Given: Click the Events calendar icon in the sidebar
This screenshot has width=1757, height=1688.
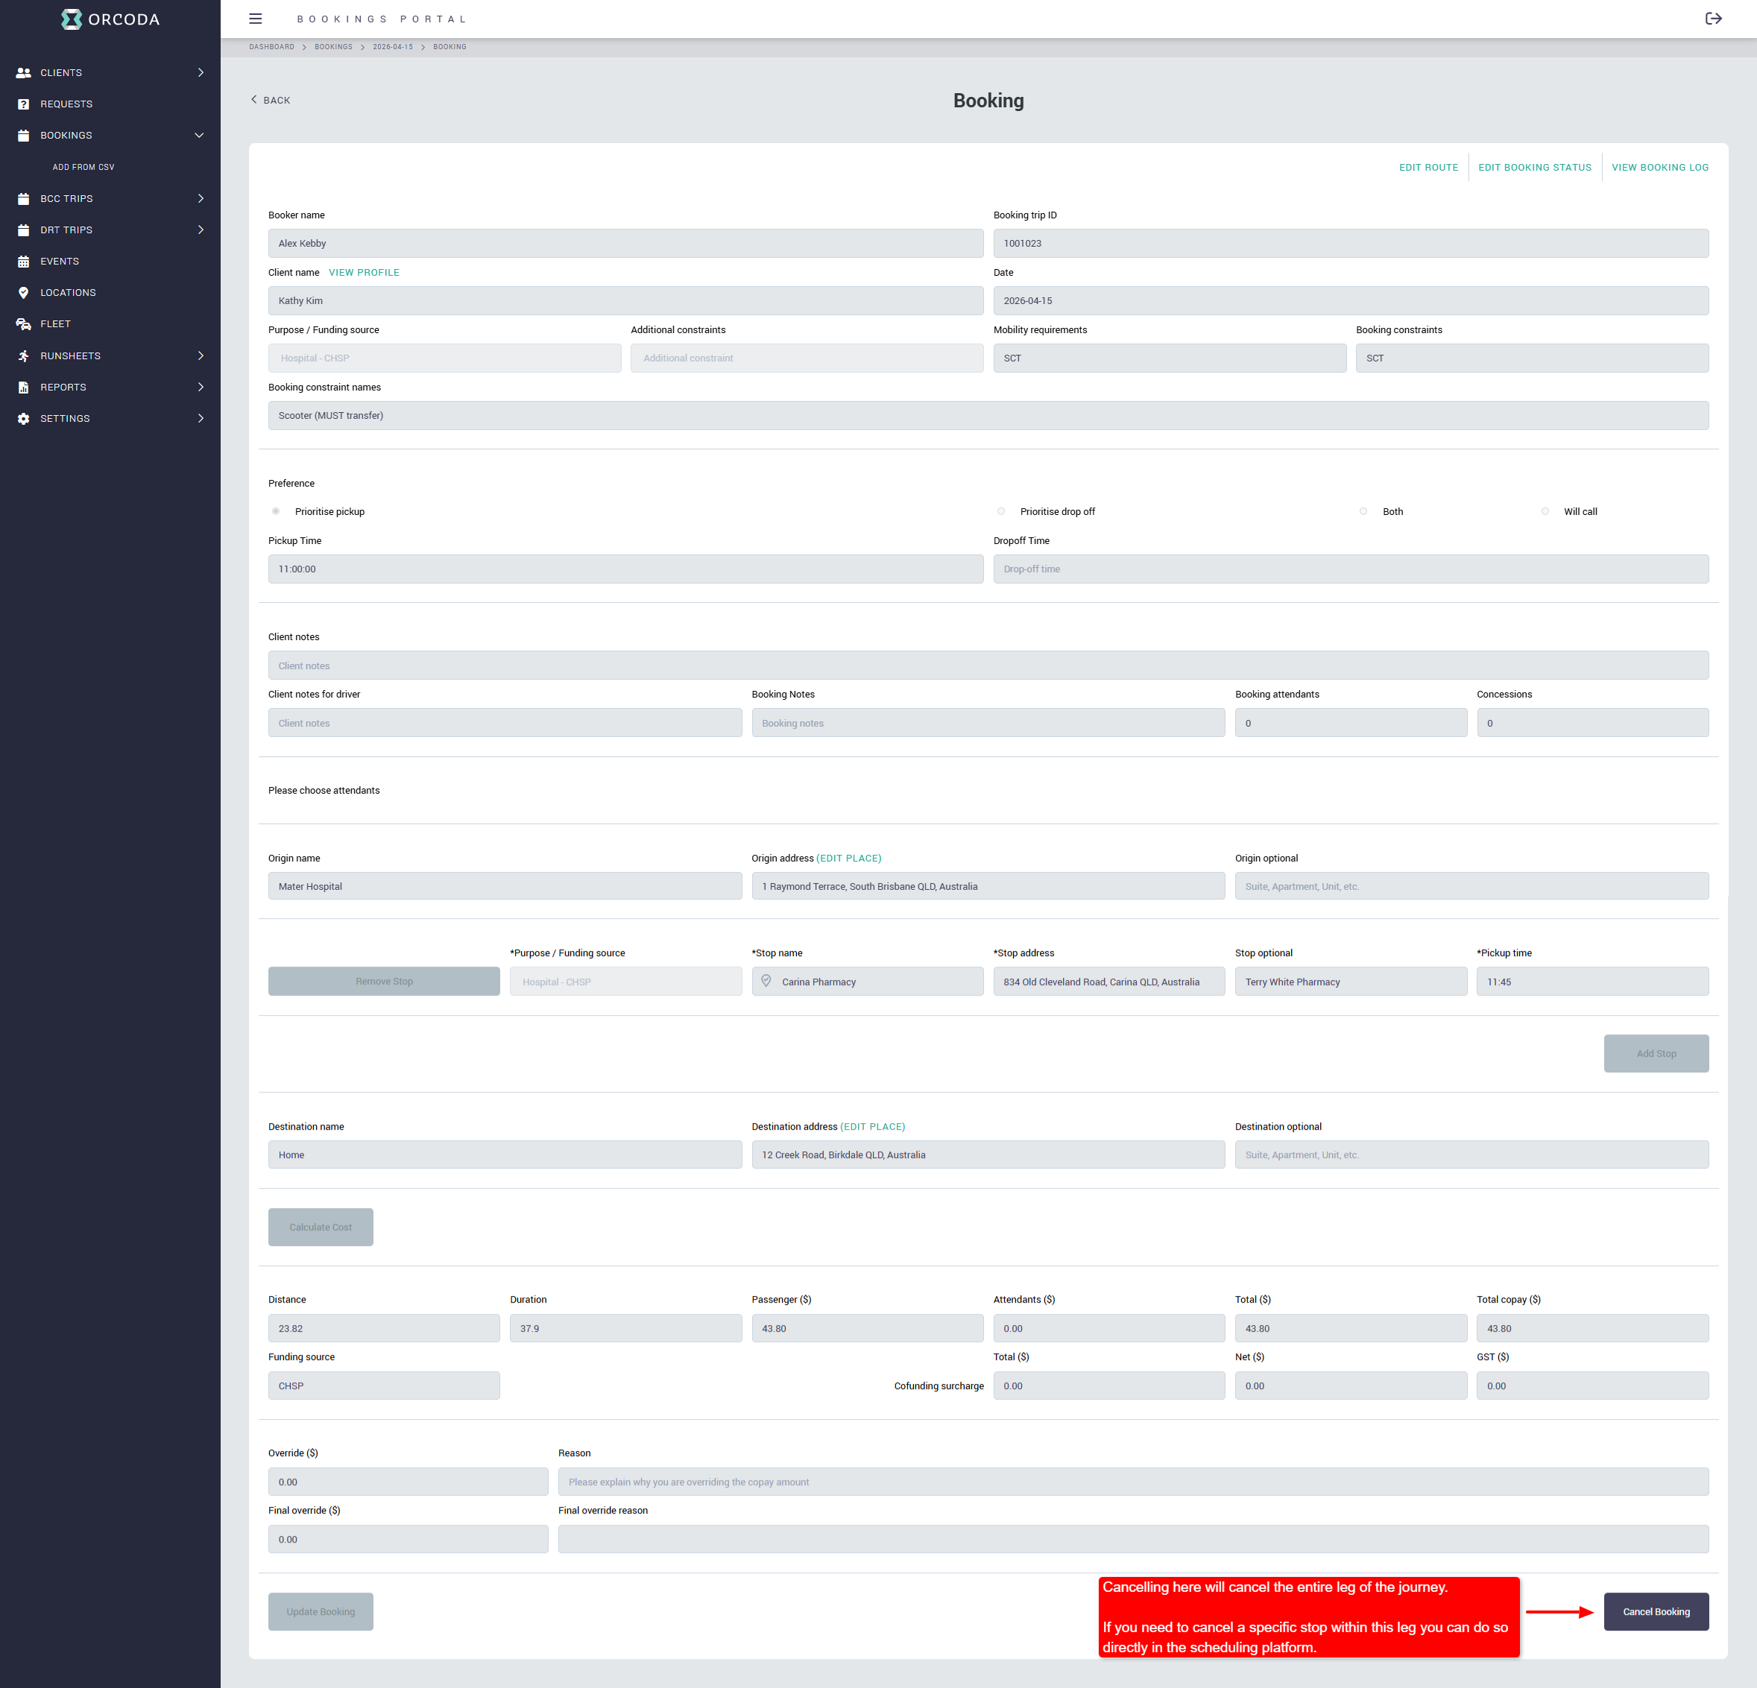Looking at the screenshot, I should (x=23, y=261).
